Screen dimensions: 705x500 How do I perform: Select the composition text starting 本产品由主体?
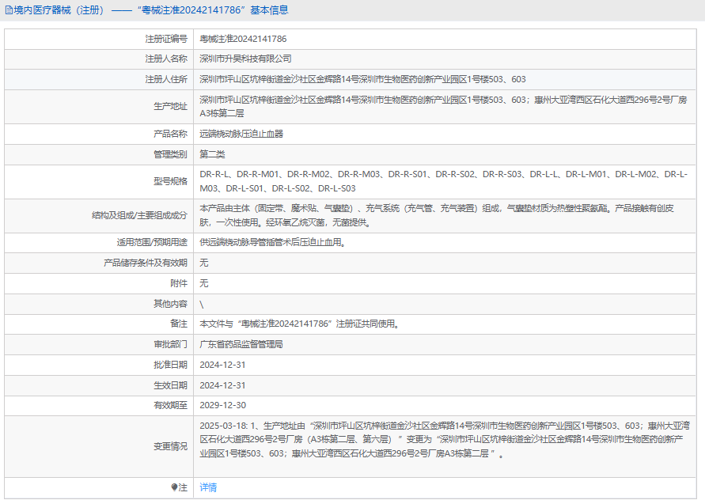point(437,215)
